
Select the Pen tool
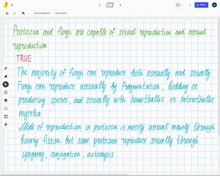[x=6, y=68]
